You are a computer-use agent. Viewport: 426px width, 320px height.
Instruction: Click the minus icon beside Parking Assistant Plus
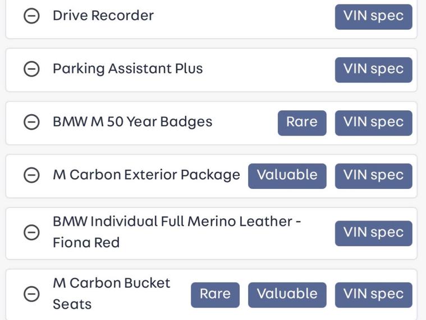pyautogui.click(x=31, y=69)
